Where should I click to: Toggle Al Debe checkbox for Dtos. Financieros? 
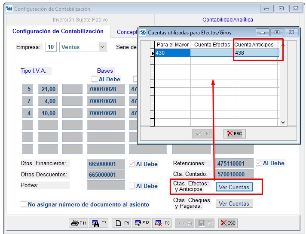[x=132, y=164]
